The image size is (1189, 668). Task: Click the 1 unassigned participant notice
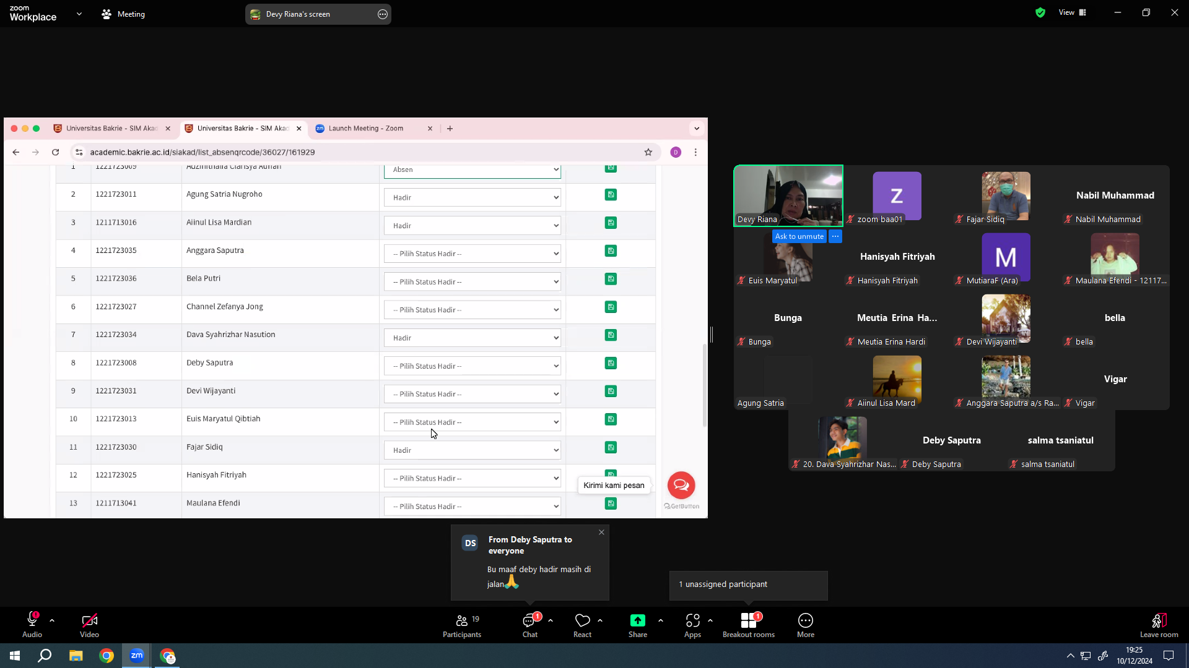pyautogui.click(x=748, y=584)
